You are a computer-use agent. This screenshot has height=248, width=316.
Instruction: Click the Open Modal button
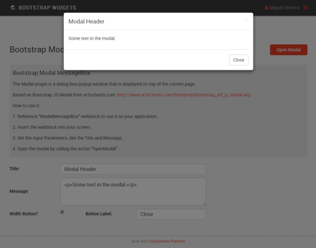pyautogui.click(x=289, y=50)
